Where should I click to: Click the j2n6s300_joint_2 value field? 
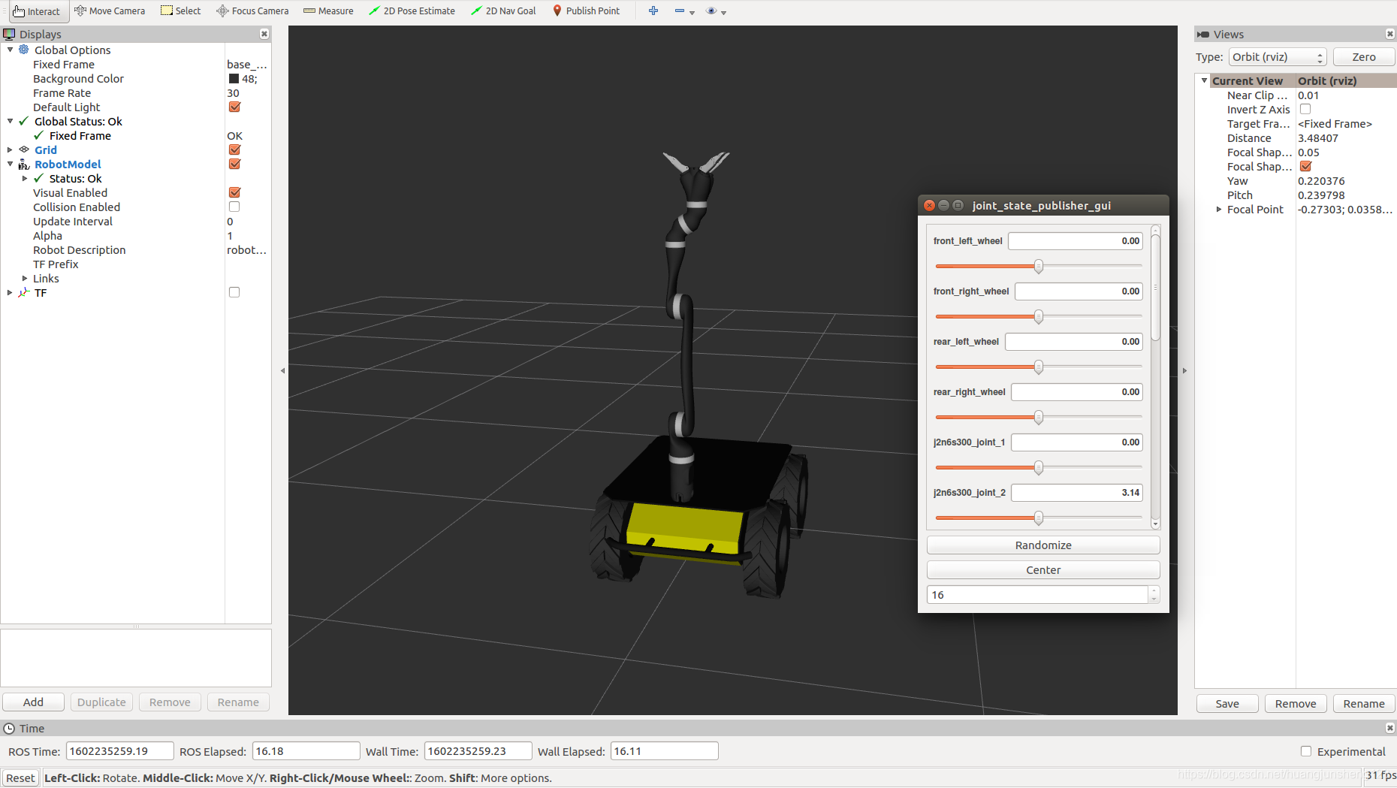click(x=1077, y=493)
